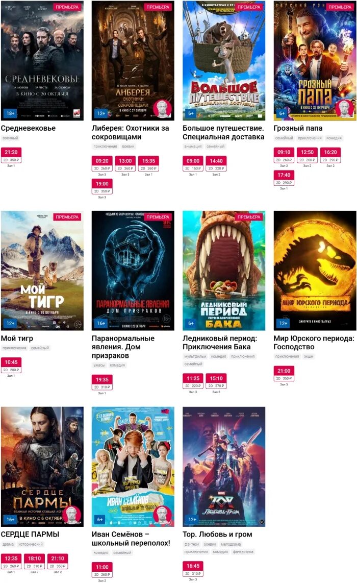The width and height of the screenshot is (357, 583).
Task: Click the ПРЕМЬЕРА badge on Средневековье poster
Action: [67, 7]
